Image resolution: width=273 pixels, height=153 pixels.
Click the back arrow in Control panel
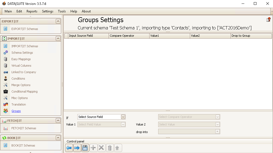tap(69, 148)
